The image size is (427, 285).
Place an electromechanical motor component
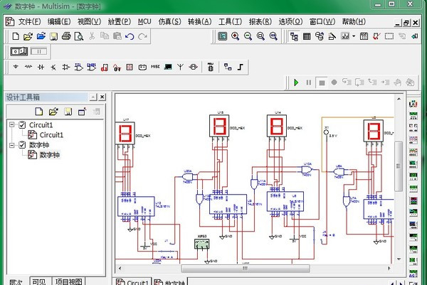tap(193, 67)
